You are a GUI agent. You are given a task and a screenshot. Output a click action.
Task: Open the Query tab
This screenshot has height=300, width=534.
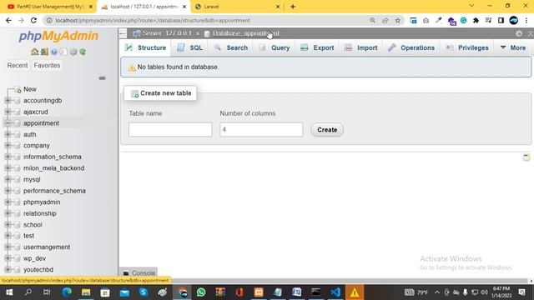275,47
